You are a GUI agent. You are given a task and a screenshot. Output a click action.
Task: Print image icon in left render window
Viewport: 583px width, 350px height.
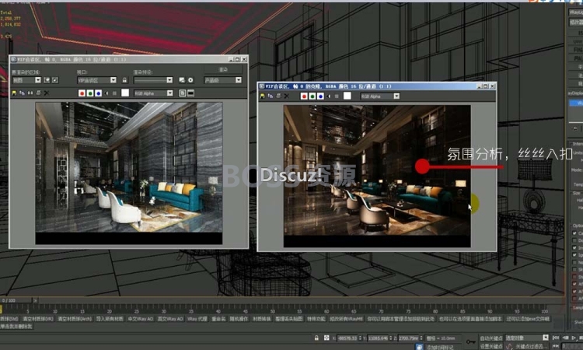tap(38, 93)
